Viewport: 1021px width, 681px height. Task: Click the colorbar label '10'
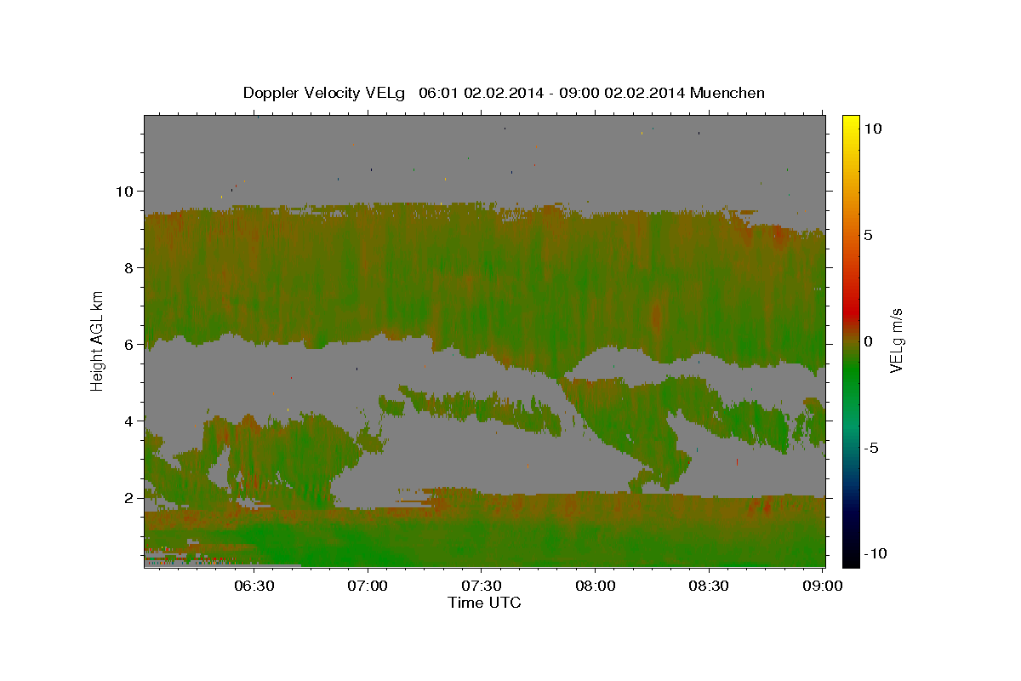873,129
